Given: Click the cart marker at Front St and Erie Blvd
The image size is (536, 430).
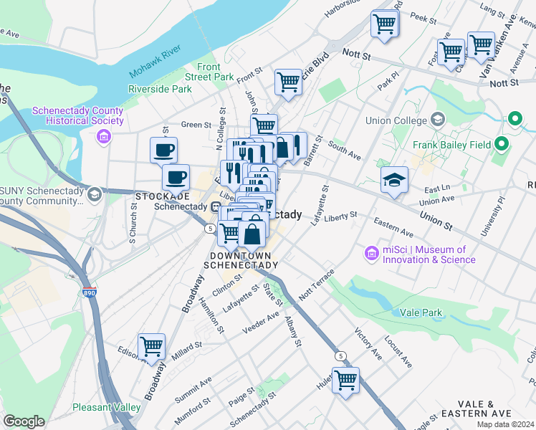Looking at the screenshot, I should click(x=288, y=84).
